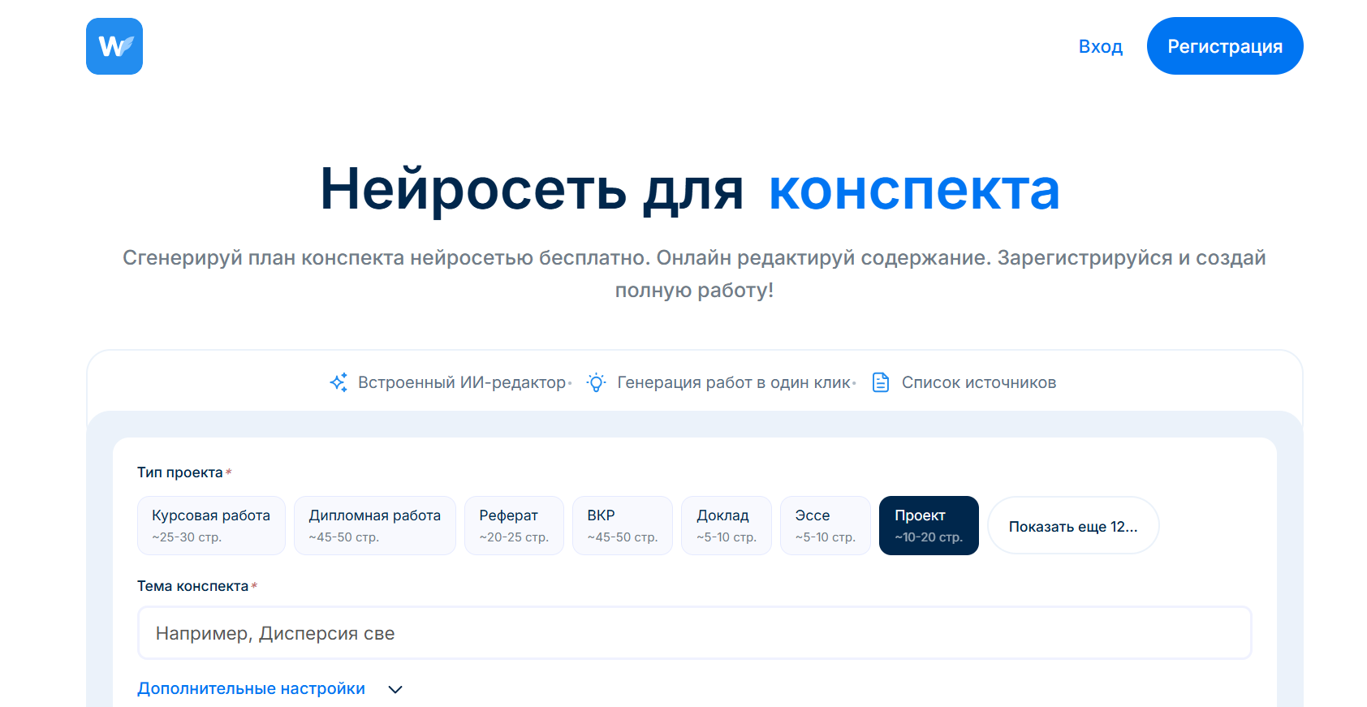Choose the ВКР project type
Screen dimensions: 1367x707
point(622,525)
